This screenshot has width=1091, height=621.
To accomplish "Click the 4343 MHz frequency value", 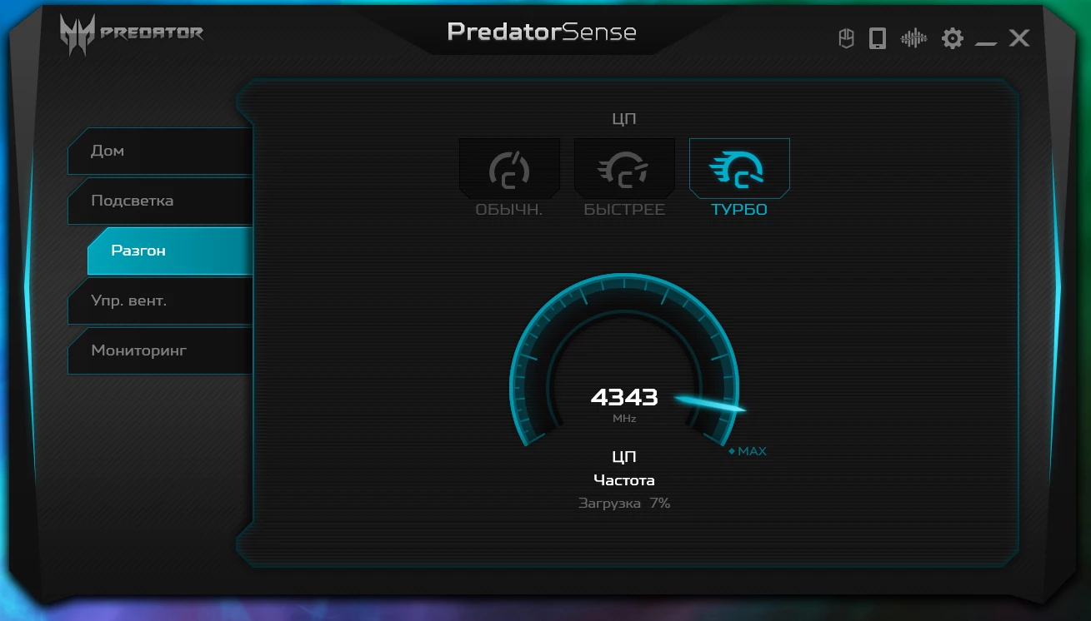I will tap(624, 398).
